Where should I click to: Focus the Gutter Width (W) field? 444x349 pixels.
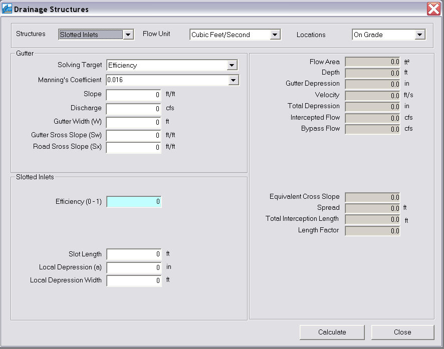point(134,122)
